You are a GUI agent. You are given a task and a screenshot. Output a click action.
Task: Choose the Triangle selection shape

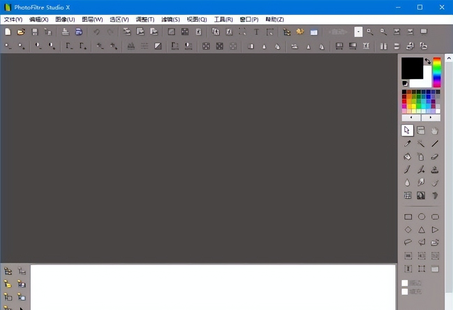point(422,230)
